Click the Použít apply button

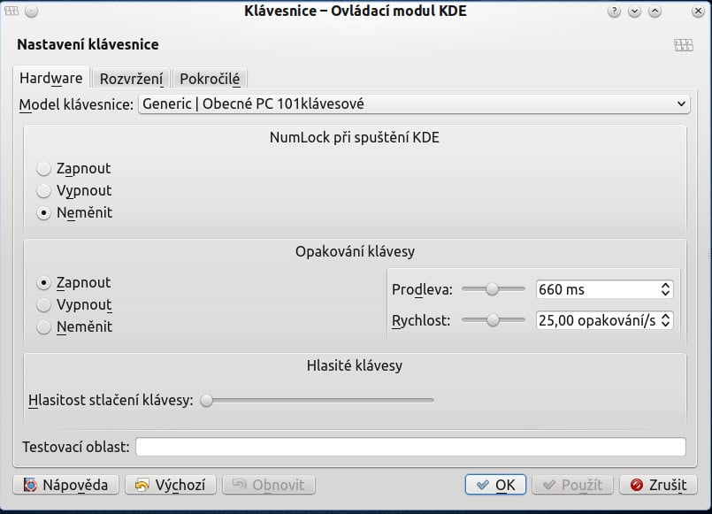point(572,485)
